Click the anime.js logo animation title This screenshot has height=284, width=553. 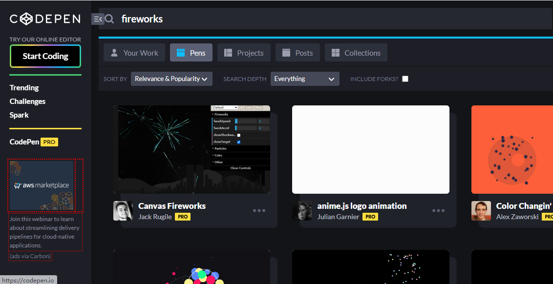coord(362,206)
